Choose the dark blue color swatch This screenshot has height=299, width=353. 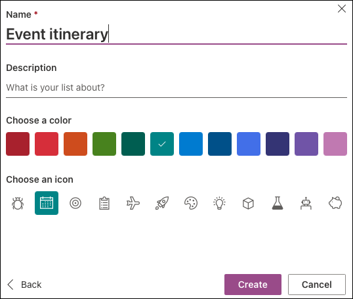tap(220, 144)
